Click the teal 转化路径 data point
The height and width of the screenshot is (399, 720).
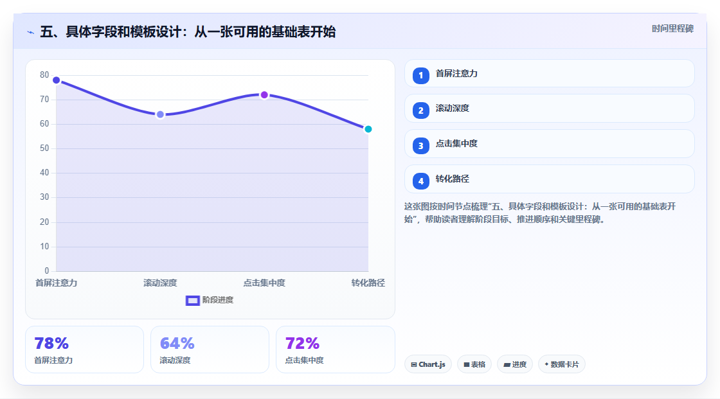368,129
